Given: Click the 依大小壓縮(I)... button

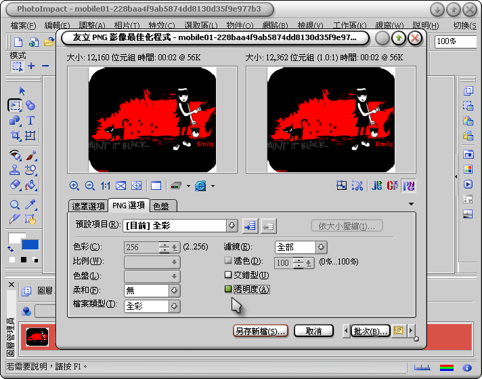Looking at the screenshot, I should coord(347,226).
